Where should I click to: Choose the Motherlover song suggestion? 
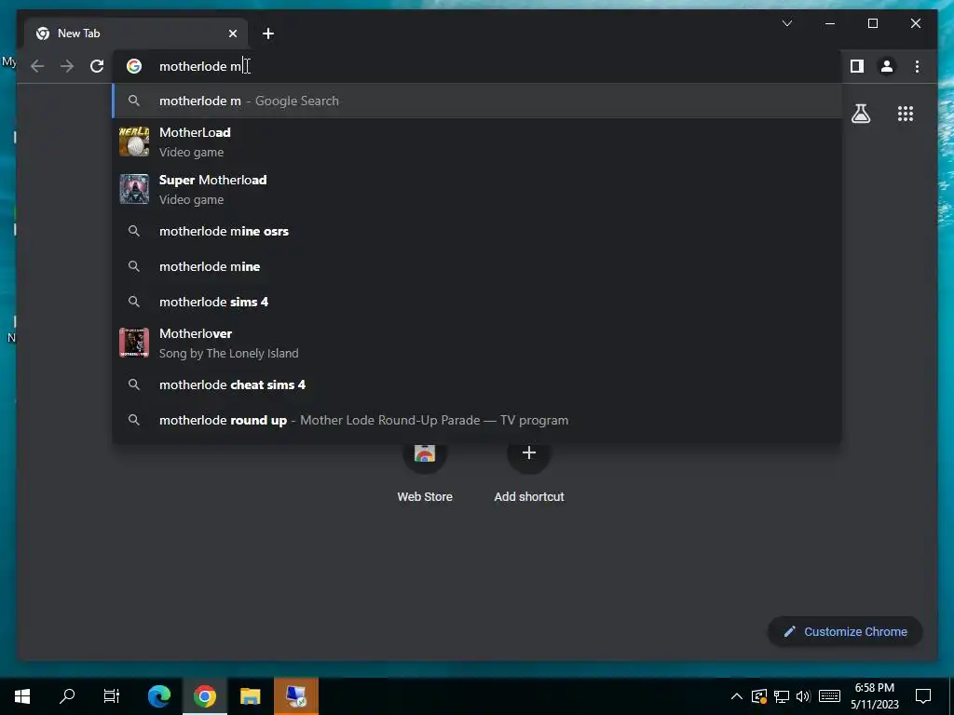(478, 343)
